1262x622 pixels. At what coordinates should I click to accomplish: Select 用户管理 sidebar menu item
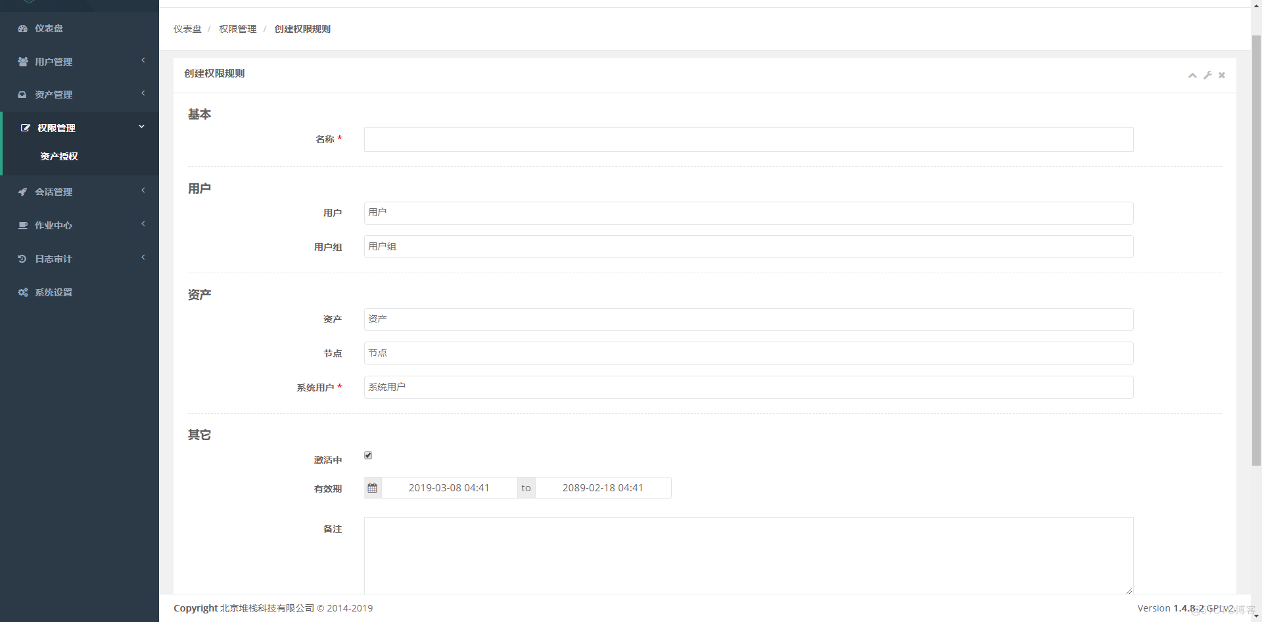(x=80, y=62)
